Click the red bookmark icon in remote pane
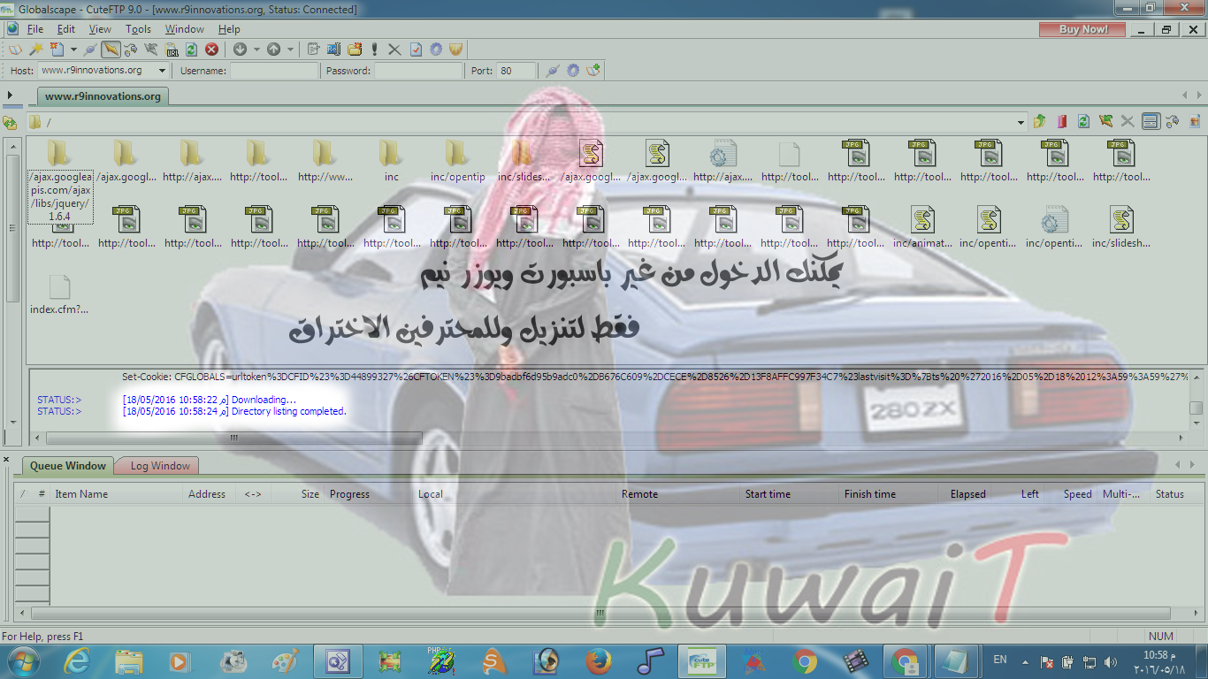1208x679 pixels. pyautogui.click(x=1062, y=121)
